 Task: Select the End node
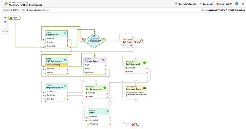136,125
